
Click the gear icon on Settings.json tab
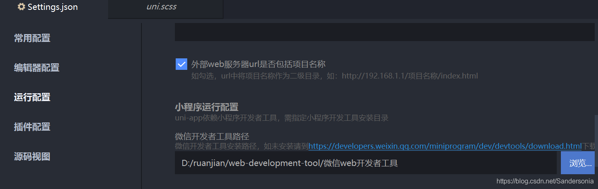(21, 7)
